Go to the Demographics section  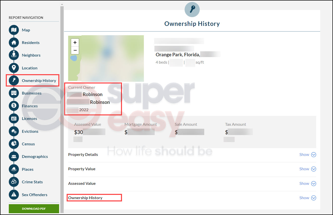click(35, 156)
